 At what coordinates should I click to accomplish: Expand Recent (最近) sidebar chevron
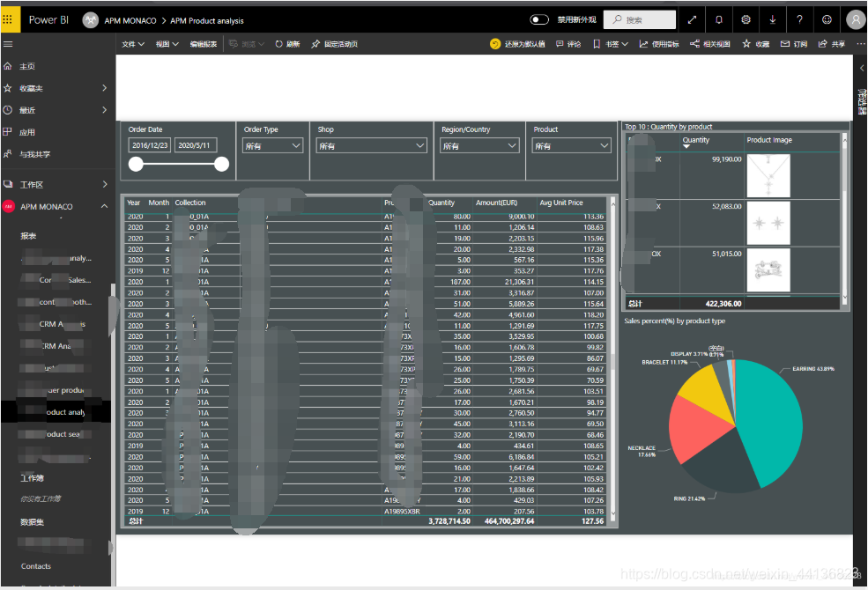click(x=105, y=110)
